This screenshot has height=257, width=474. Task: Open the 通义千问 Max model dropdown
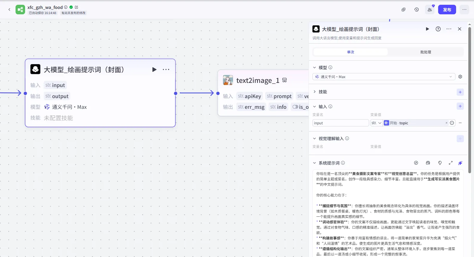click(384, 77)
